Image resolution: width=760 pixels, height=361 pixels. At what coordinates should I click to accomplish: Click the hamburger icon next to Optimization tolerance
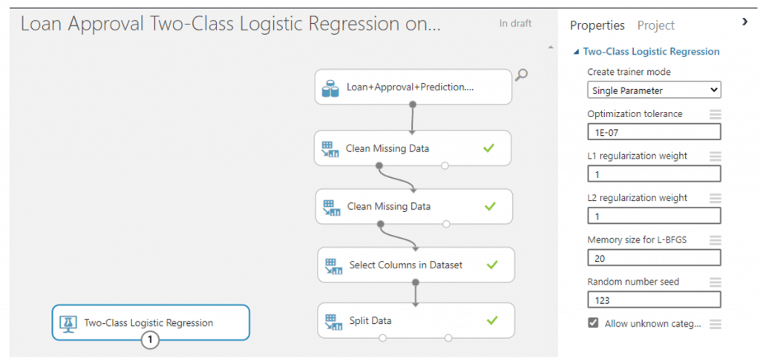(715, 114)
